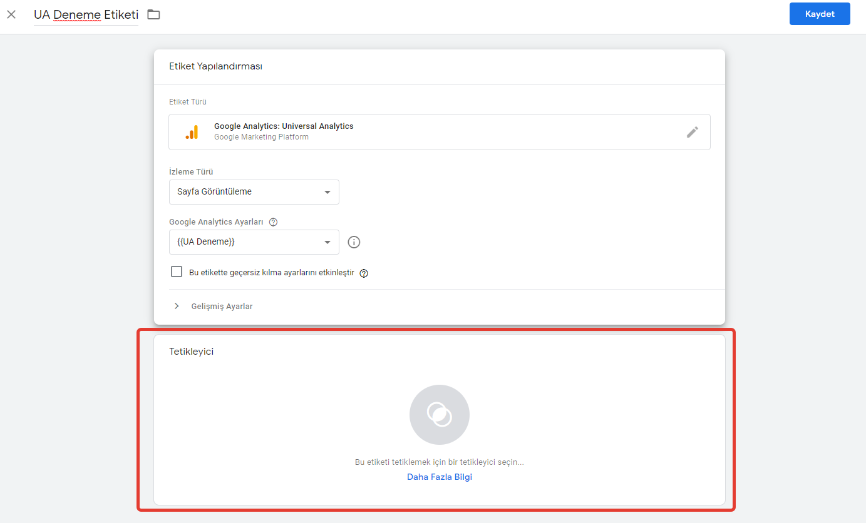
Task: Click the folder icon next to tag name
Action: [154, 14]
